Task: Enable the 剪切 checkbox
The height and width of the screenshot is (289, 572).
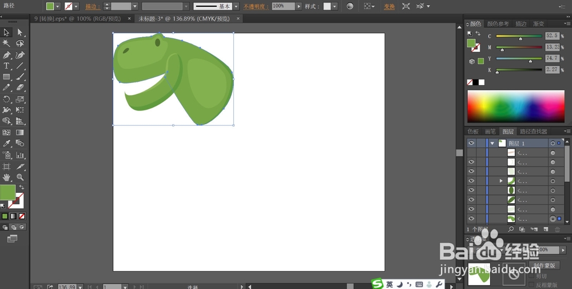Action: tap(531, 276)
